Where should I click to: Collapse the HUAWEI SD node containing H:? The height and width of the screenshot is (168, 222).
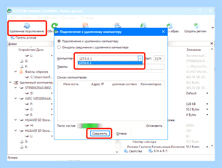pos(15,120)
